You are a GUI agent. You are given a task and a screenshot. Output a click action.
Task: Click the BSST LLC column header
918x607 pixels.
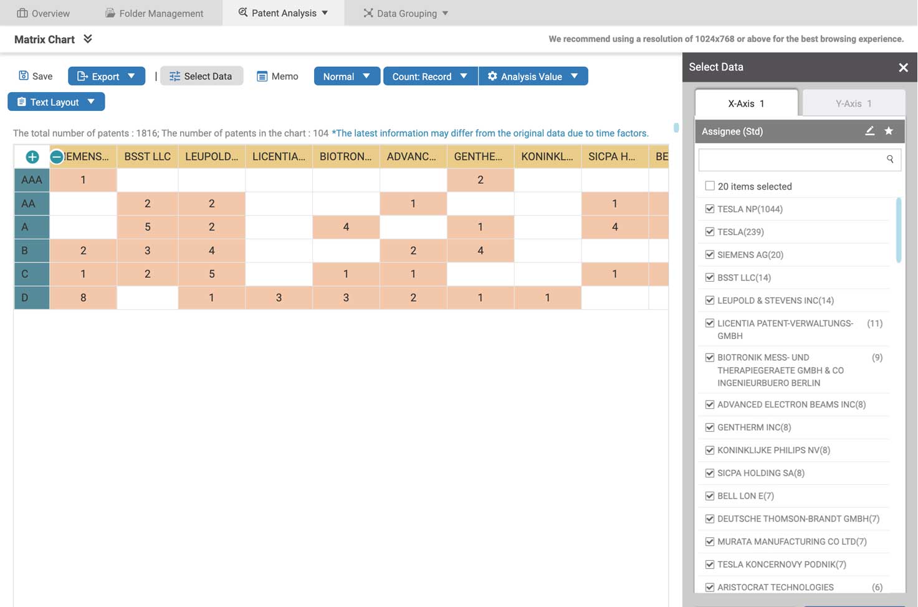tap(148, 156)
